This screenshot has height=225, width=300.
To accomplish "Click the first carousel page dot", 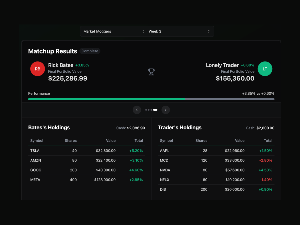I will (x=145, y=110).
